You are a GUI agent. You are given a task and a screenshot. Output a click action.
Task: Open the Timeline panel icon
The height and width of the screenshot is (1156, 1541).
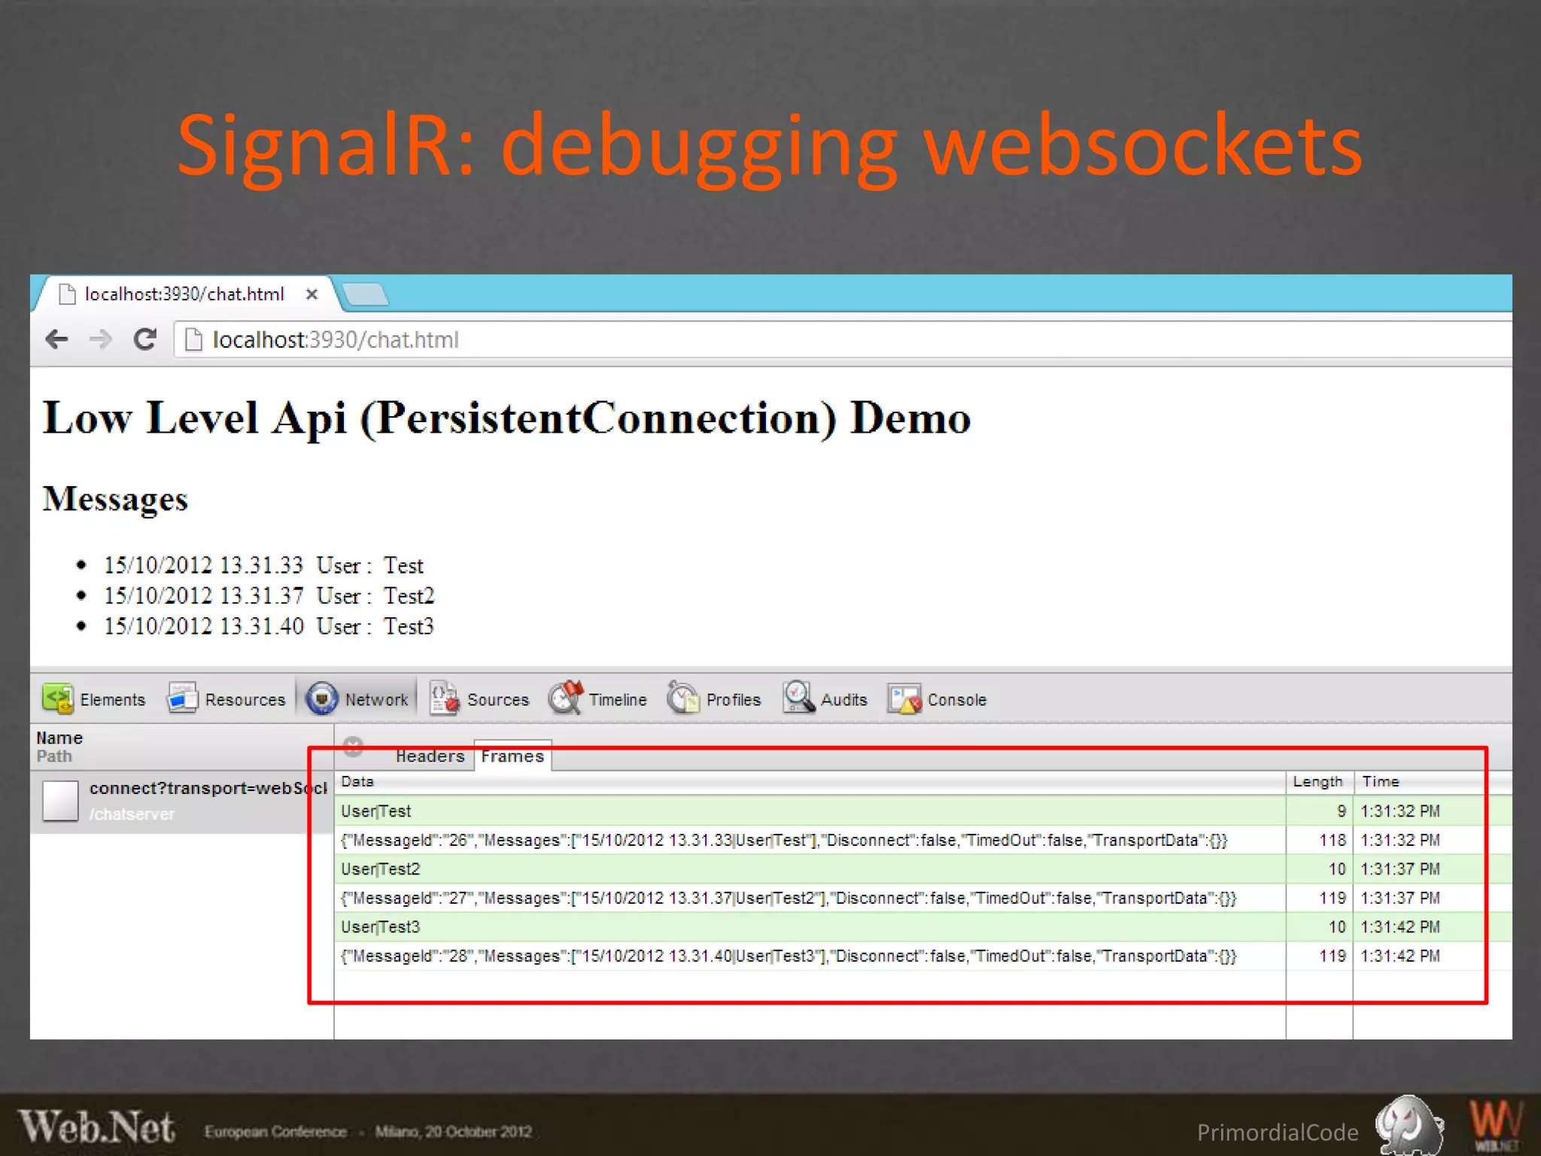point(565,699)
